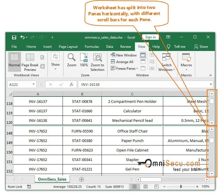220x195 pixels.
Task: Toggle Page Layout view in status bar
Action: [x=146, y=187]
